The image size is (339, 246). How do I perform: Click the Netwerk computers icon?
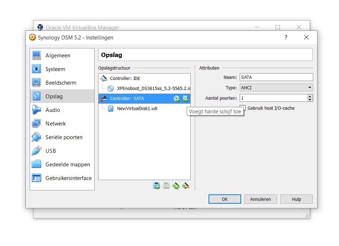tap(36, 124)
